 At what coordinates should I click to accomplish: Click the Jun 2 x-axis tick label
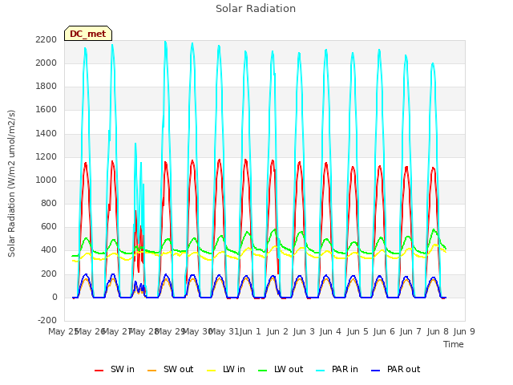pyautogui.click(x=277, y=331)
